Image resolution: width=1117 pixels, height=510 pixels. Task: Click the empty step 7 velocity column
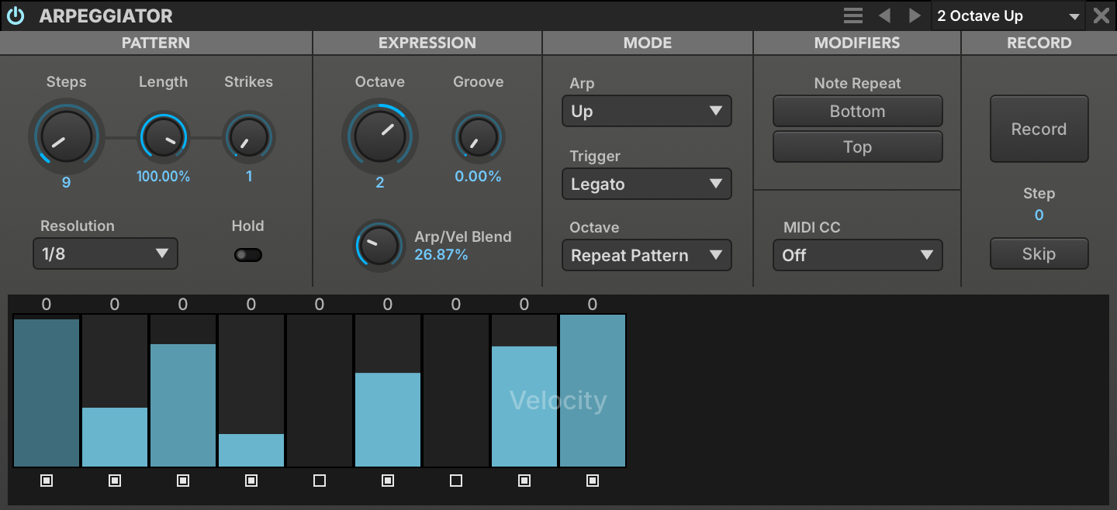456,391
